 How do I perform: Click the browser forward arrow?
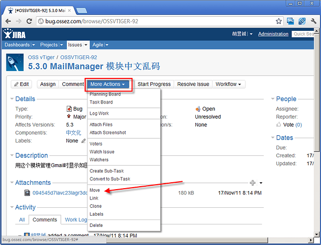pyautogui.click(x=19, y=21)
